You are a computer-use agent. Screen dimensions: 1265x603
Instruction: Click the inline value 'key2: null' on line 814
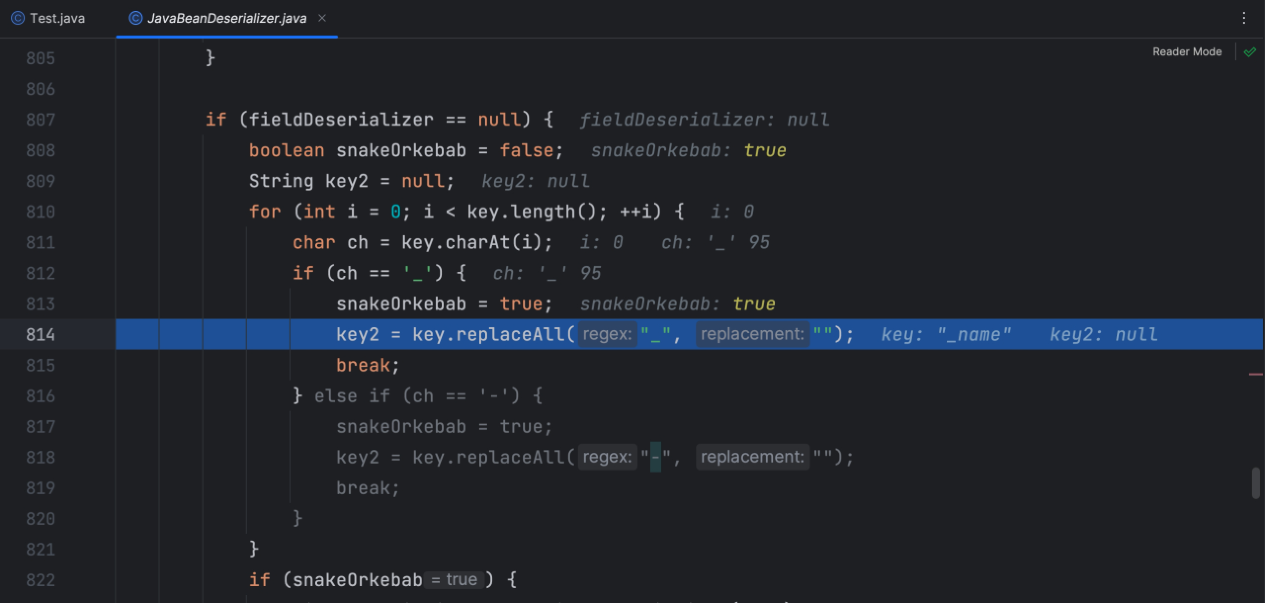pyautogui.click(x=1103, y=335)
